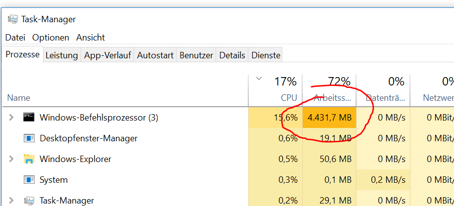Click the System process icon
Screen dimensions: 454x206
pos(29,180)
